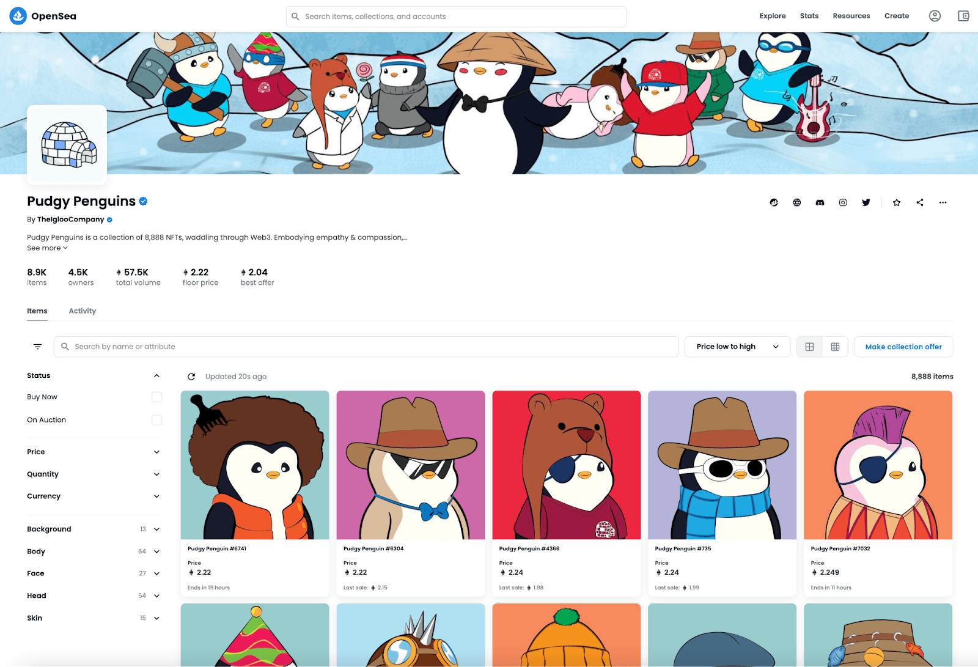Open the Etherscan contract icon
Image resolution: width=978 pixels, height=667 pixels.
coord(774,202)
